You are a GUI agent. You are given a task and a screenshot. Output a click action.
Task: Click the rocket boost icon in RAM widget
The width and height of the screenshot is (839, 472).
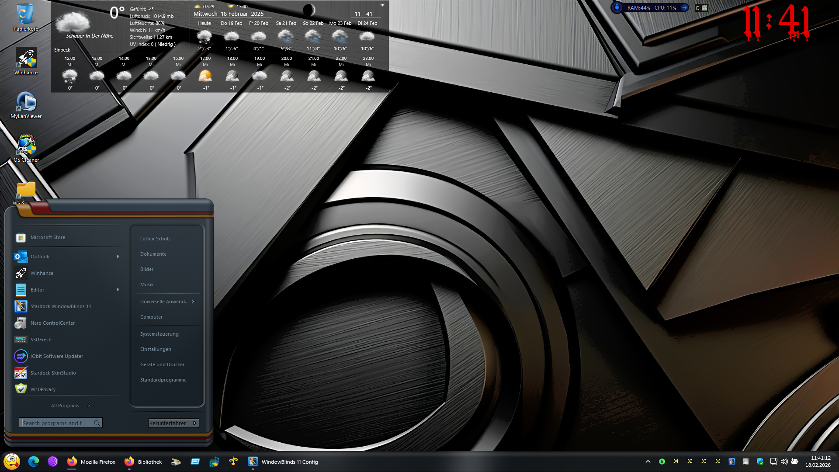617,7
